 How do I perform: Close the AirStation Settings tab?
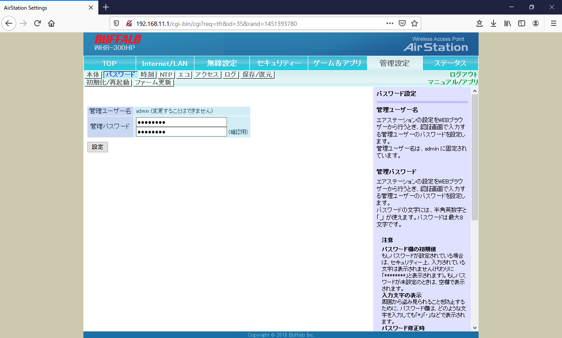pos(91,7)
